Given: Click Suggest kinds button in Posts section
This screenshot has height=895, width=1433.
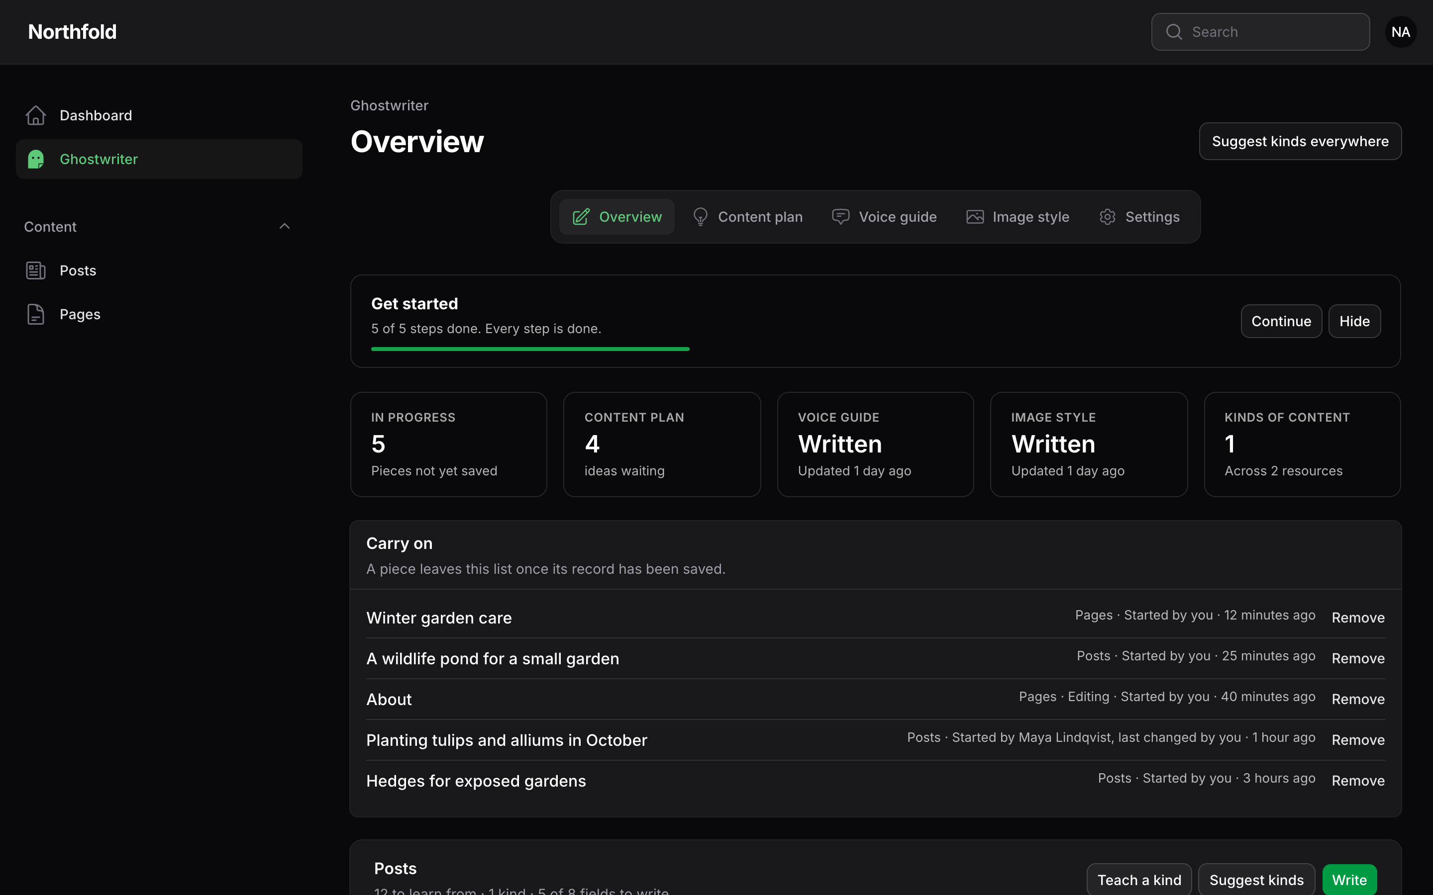Looking at the screenshot, I should [x=1256, y=880].
